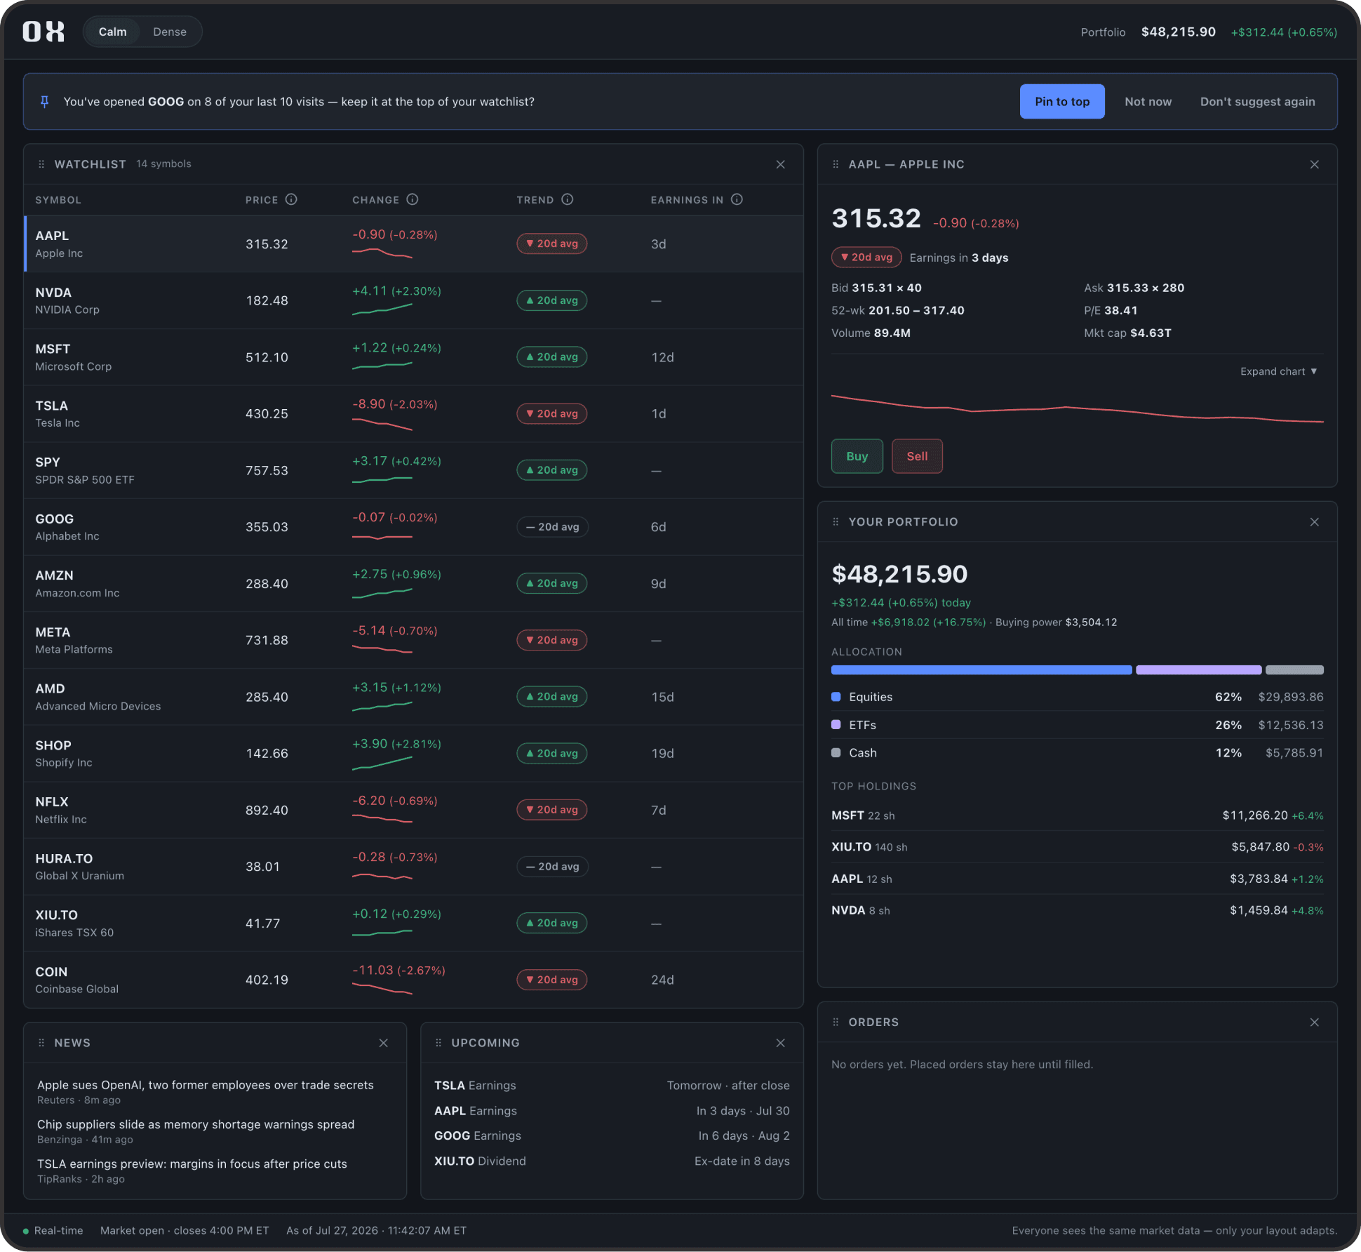Screen dimensions: 1361x1252
Task: Open the Change column info icon
Action: (413, 199)
